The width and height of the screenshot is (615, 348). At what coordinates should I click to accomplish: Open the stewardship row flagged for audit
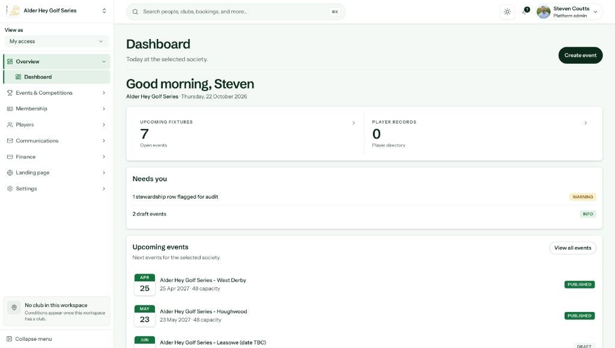coord(364,197)
